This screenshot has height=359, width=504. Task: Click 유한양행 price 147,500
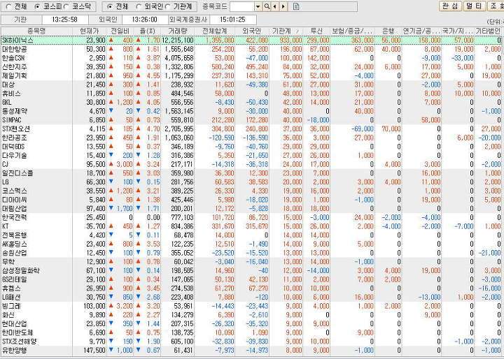click(94, 350)
